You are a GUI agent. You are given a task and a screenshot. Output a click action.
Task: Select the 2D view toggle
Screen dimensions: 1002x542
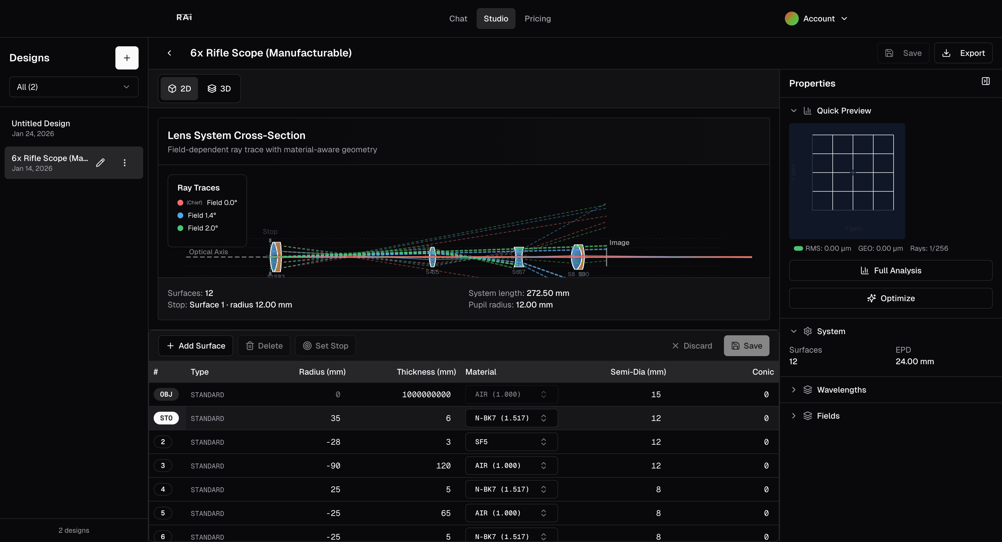179,89
